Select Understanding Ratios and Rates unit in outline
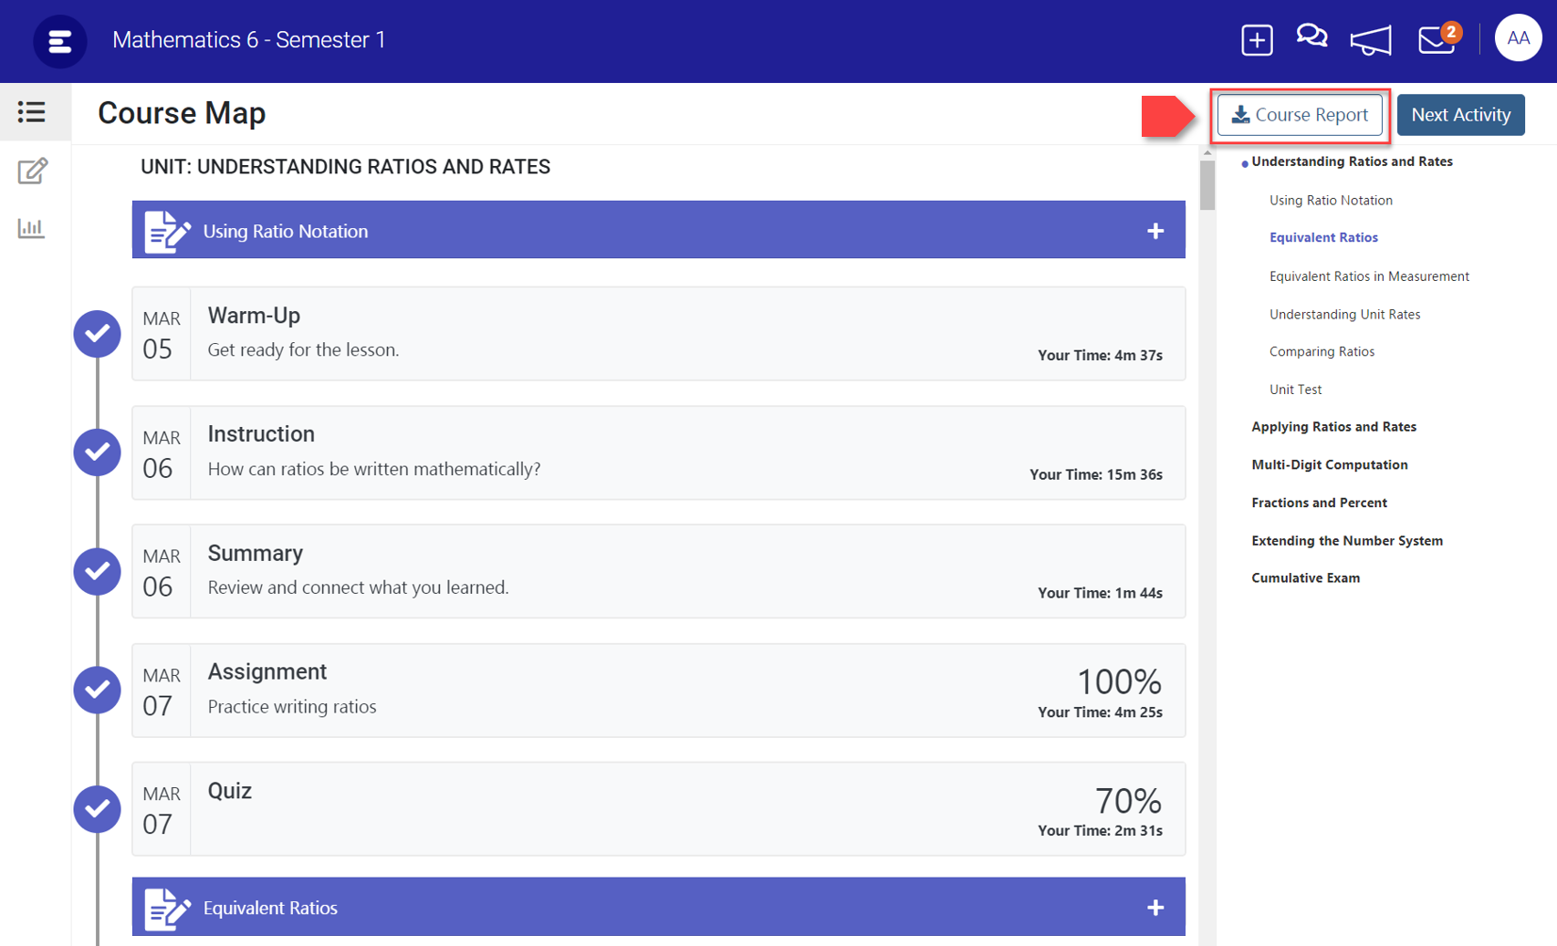 [x=1352, y=161]
